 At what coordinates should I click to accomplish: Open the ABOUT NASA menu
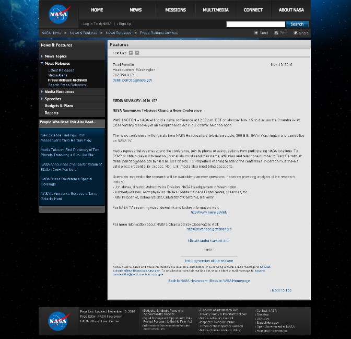pyautogui.click(x=291, y=10)
